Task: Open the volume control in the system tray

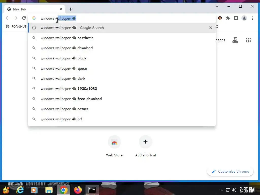Action: click(234, 190)
